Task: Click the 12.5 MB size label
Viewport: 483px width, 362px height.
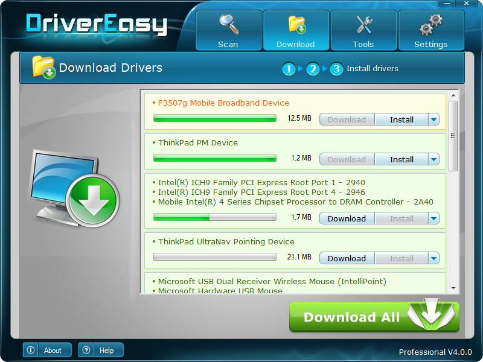Action: click(299, 118)
